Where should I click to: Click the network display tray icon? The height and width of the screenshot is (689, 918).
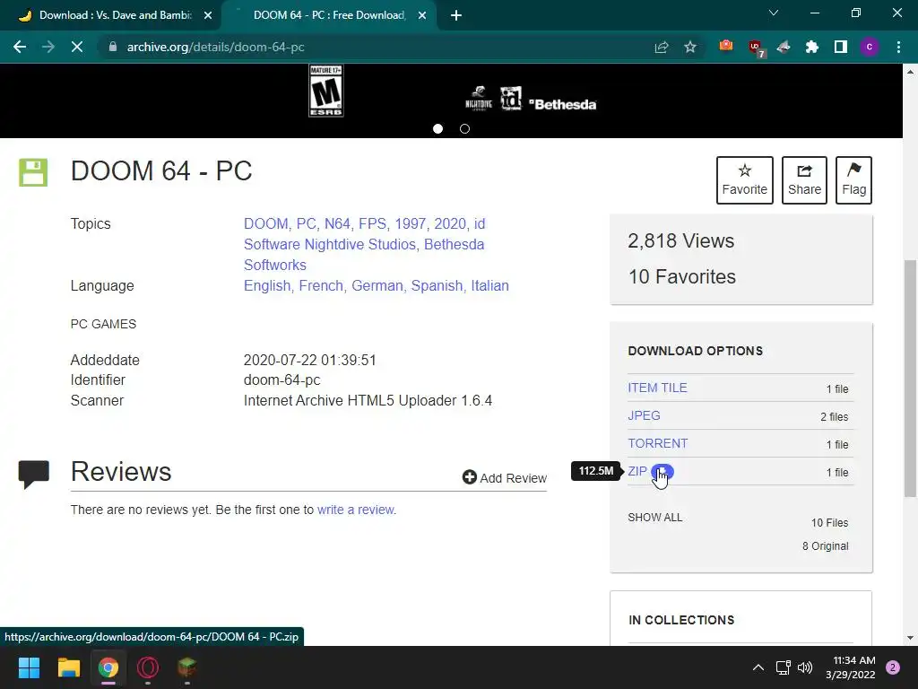783,667
